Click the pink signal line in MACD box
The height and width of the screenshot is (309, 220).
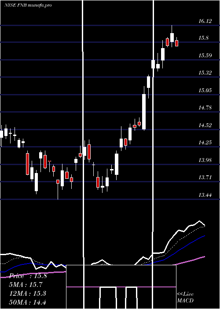[121, 287]
